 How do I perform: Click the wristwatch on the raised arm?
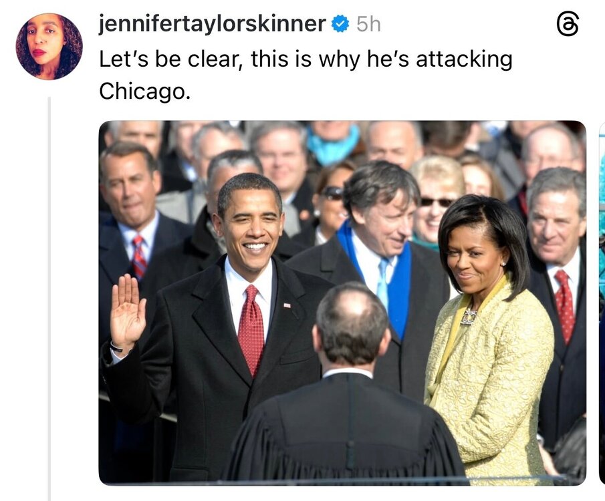click(116, 346)
